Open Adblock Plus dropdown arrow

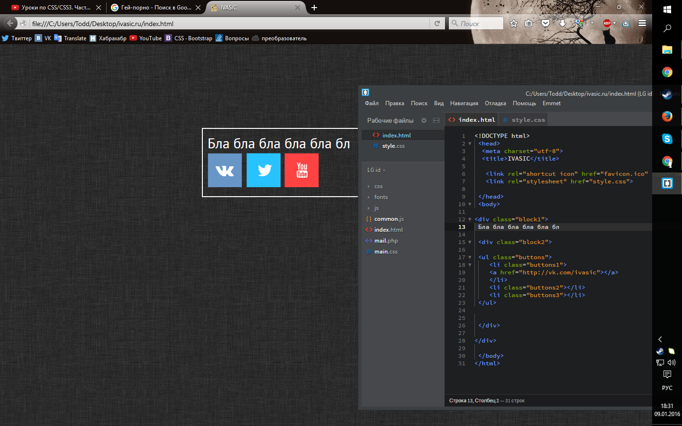click(x=615, y=23)
